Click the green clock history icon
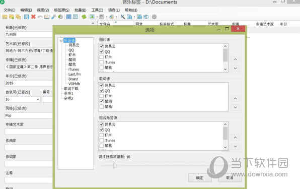This screenshot has height=189, width=300. point(60,17)
